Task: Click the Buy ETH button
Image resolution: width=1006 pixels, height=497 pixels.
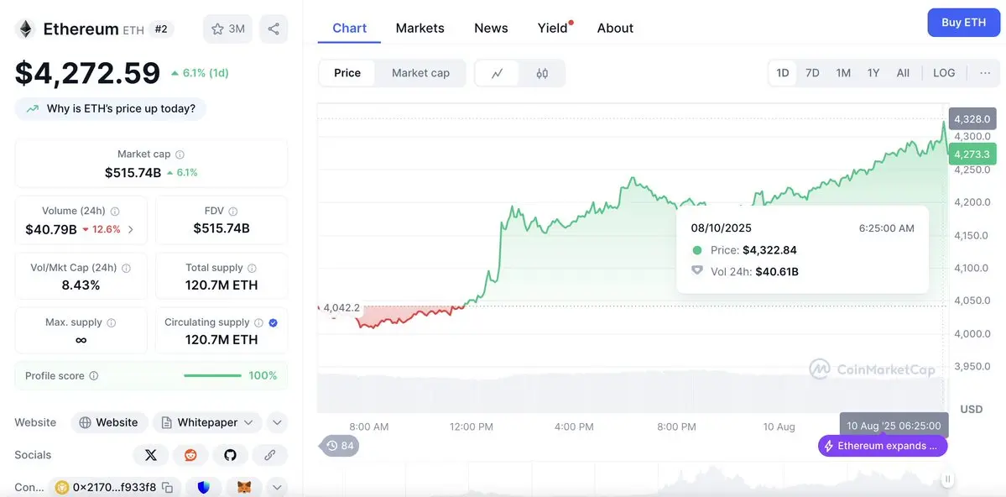Action: click(964, 23)
